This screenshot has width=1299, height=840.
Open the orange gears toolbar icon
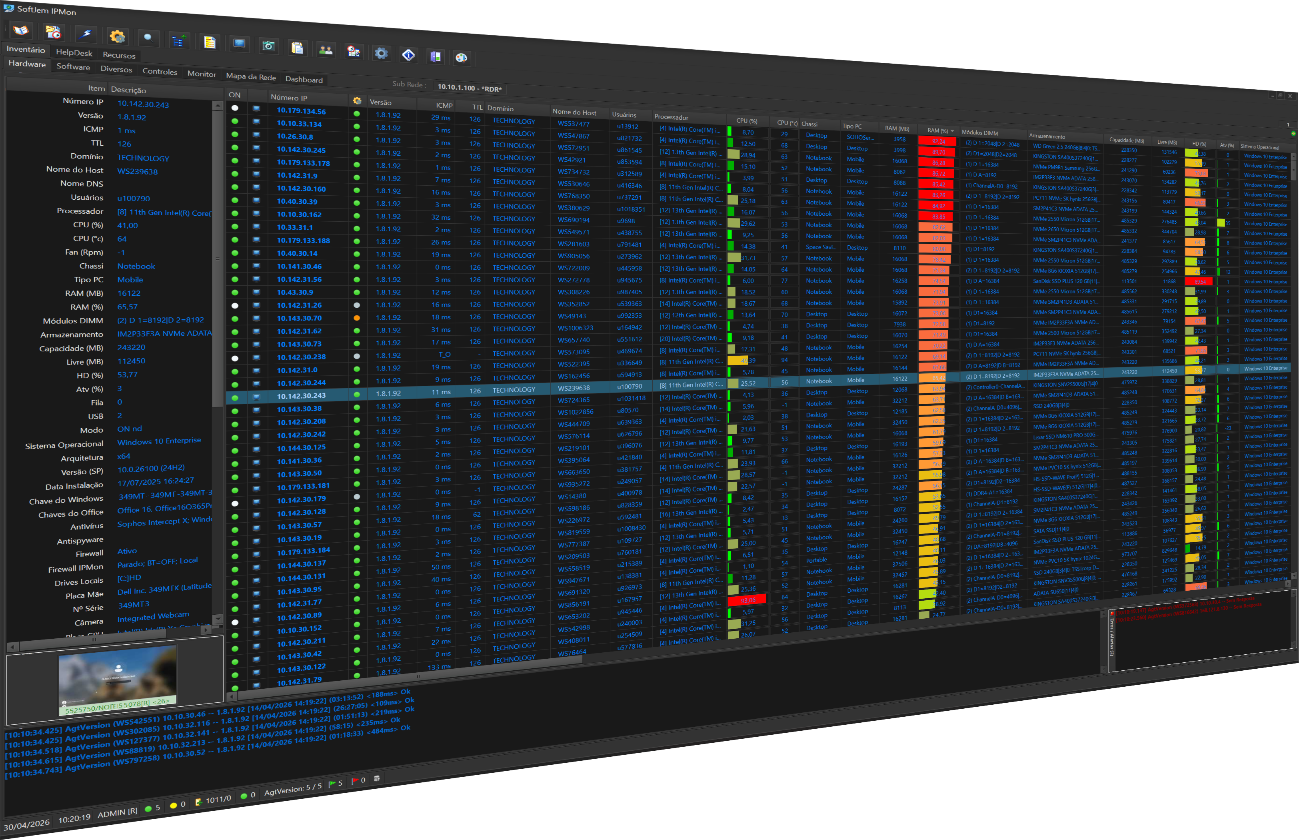tap(117, 36)
